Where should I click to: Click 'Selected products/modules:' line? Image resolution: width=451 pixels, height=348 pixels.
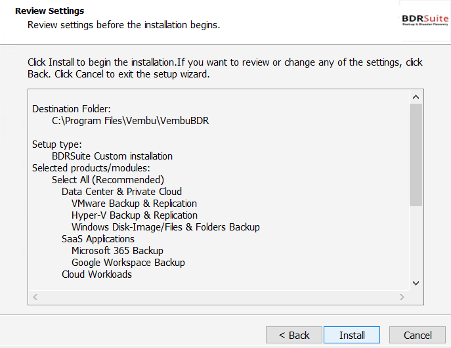pos(91,168)
